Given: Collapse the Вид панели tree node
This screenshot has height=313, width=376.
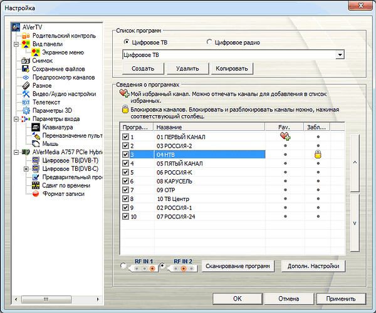Looking at the screenshot, I should pyautogui.click(x=16, y=44).
